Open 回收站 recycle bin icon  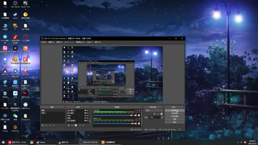click(x=5, y=94)
